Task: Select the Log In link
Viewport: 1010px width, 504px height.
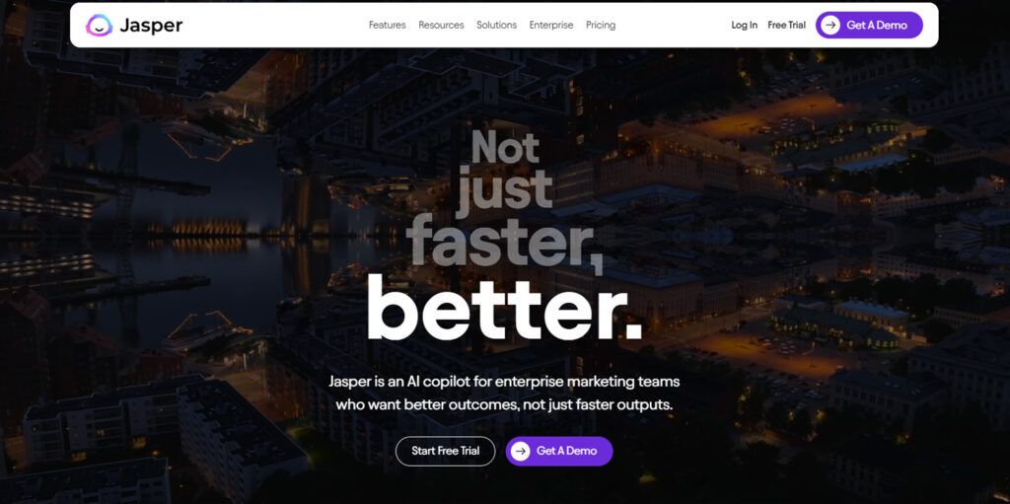Action: pos(744,25)
